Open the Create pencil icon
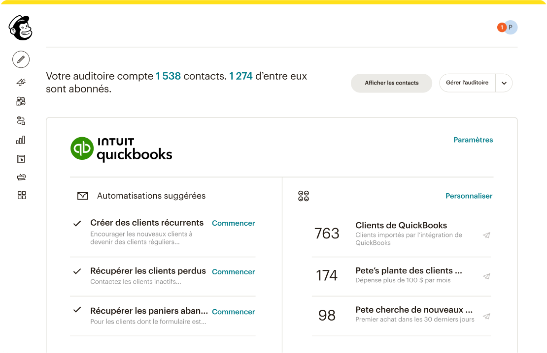547x353 pixels. [x=21, y=59]
